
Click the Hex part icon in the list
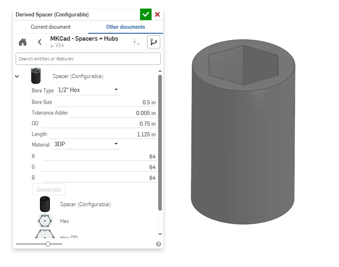click(44, 221)
